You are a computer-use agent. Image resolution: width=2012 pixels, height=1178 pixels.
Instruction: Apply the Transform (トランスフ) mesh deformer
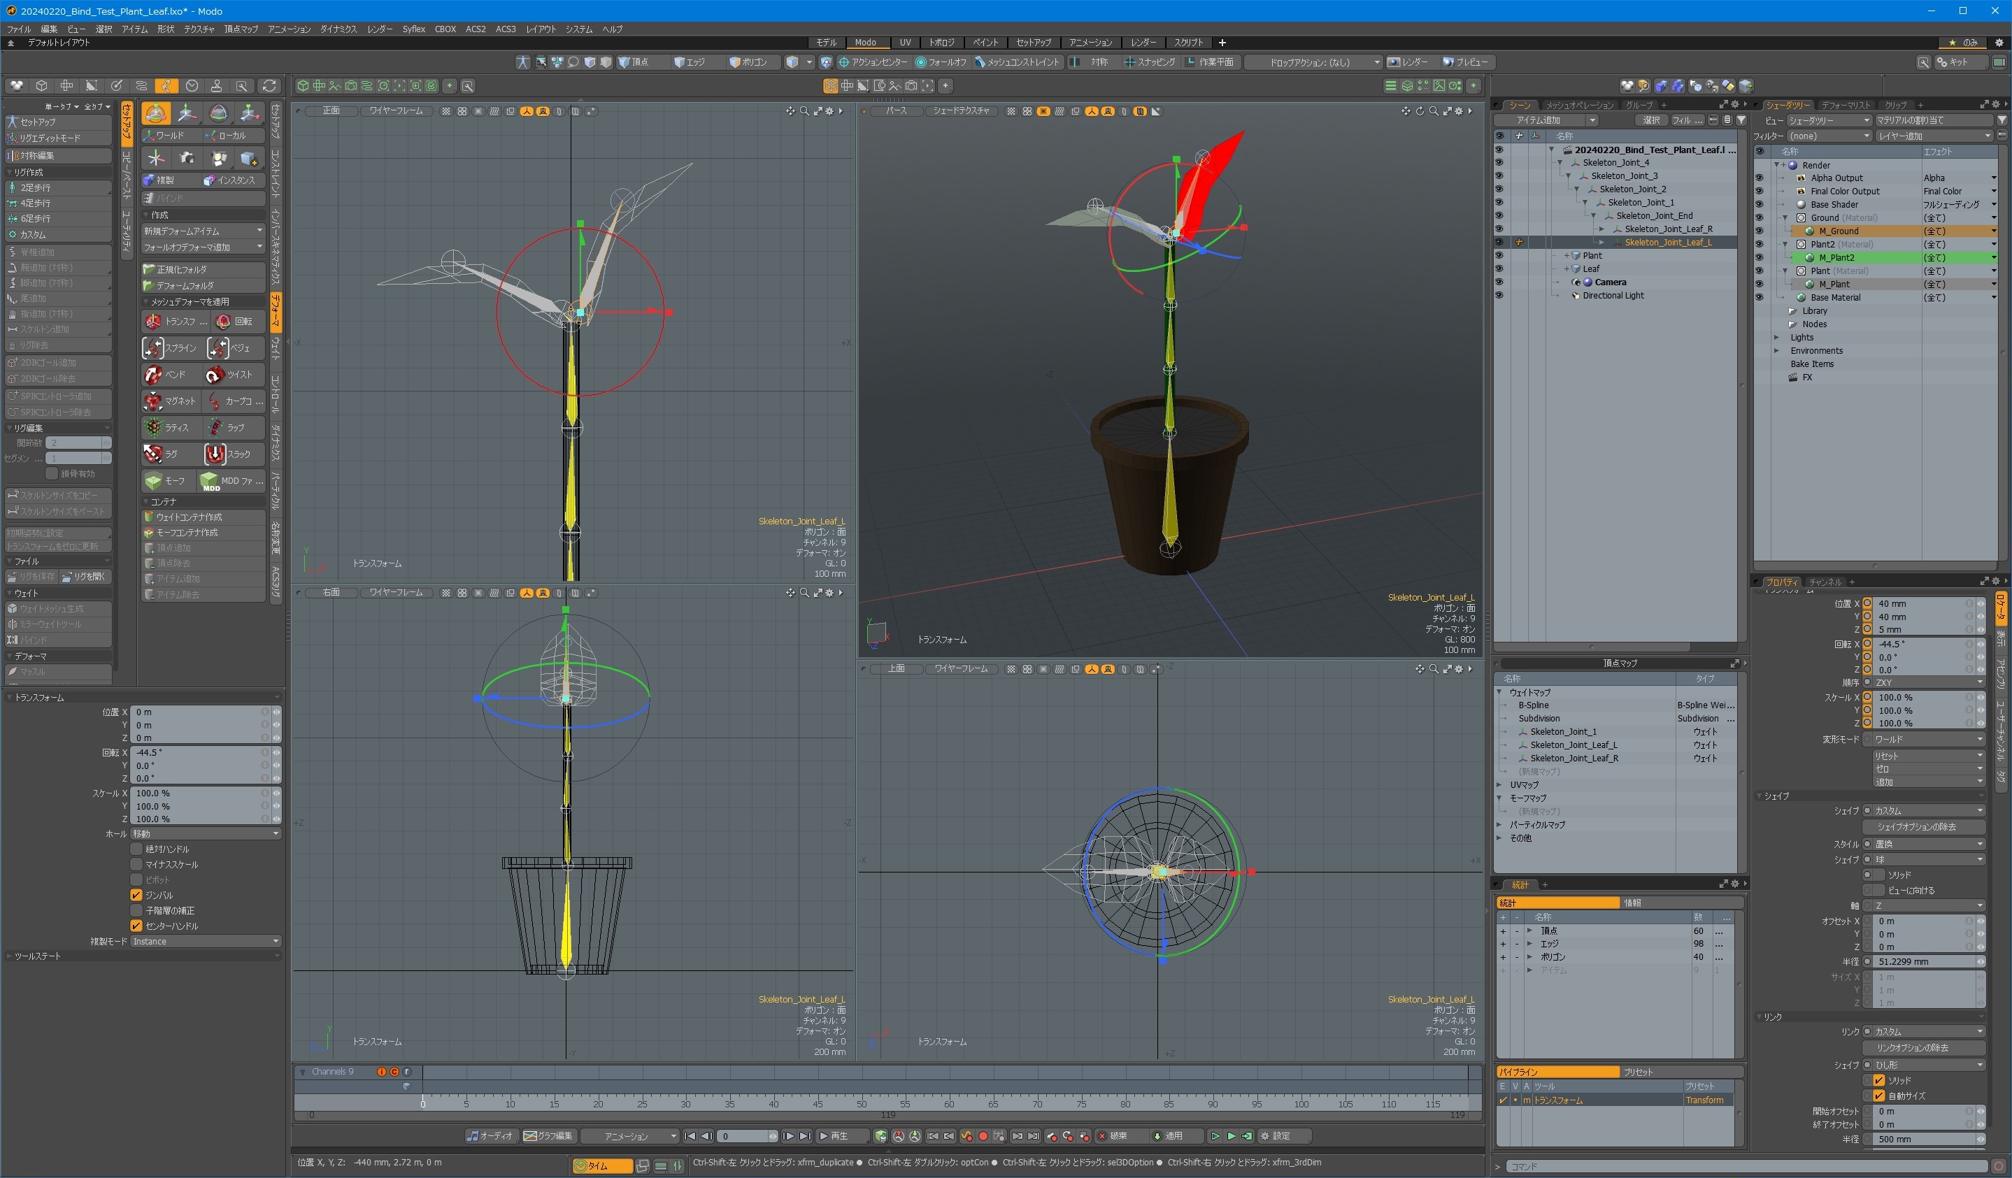pyautogui.click(x=176, y=321)
